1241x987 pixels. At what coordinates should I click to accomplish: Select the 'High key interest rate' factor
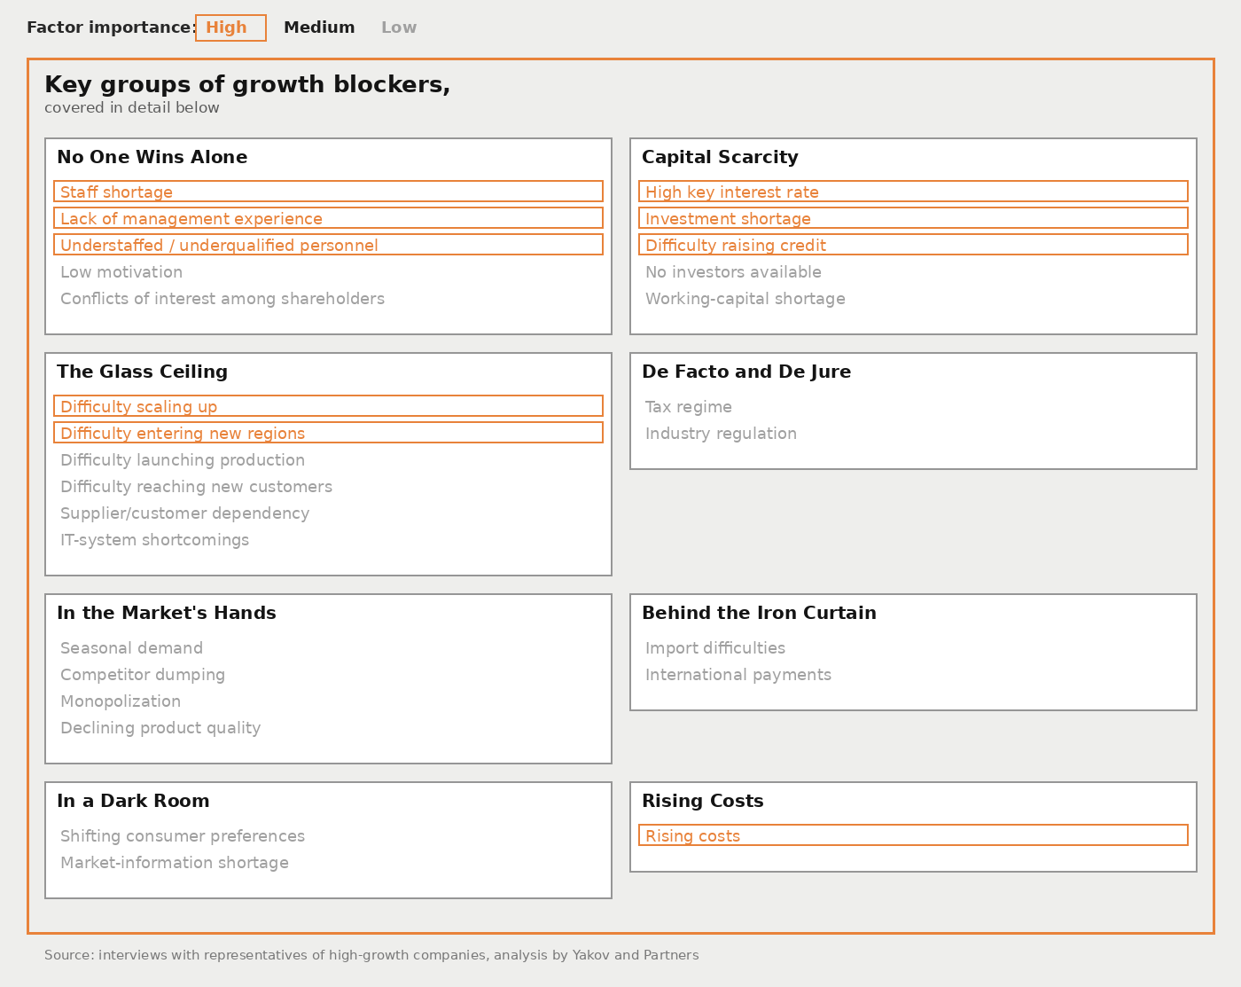[913, 192]
